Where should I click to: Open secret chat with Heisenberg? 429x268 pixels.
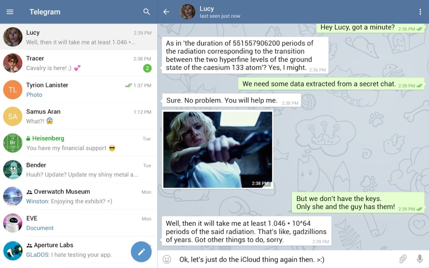click(x=78, y=143)
